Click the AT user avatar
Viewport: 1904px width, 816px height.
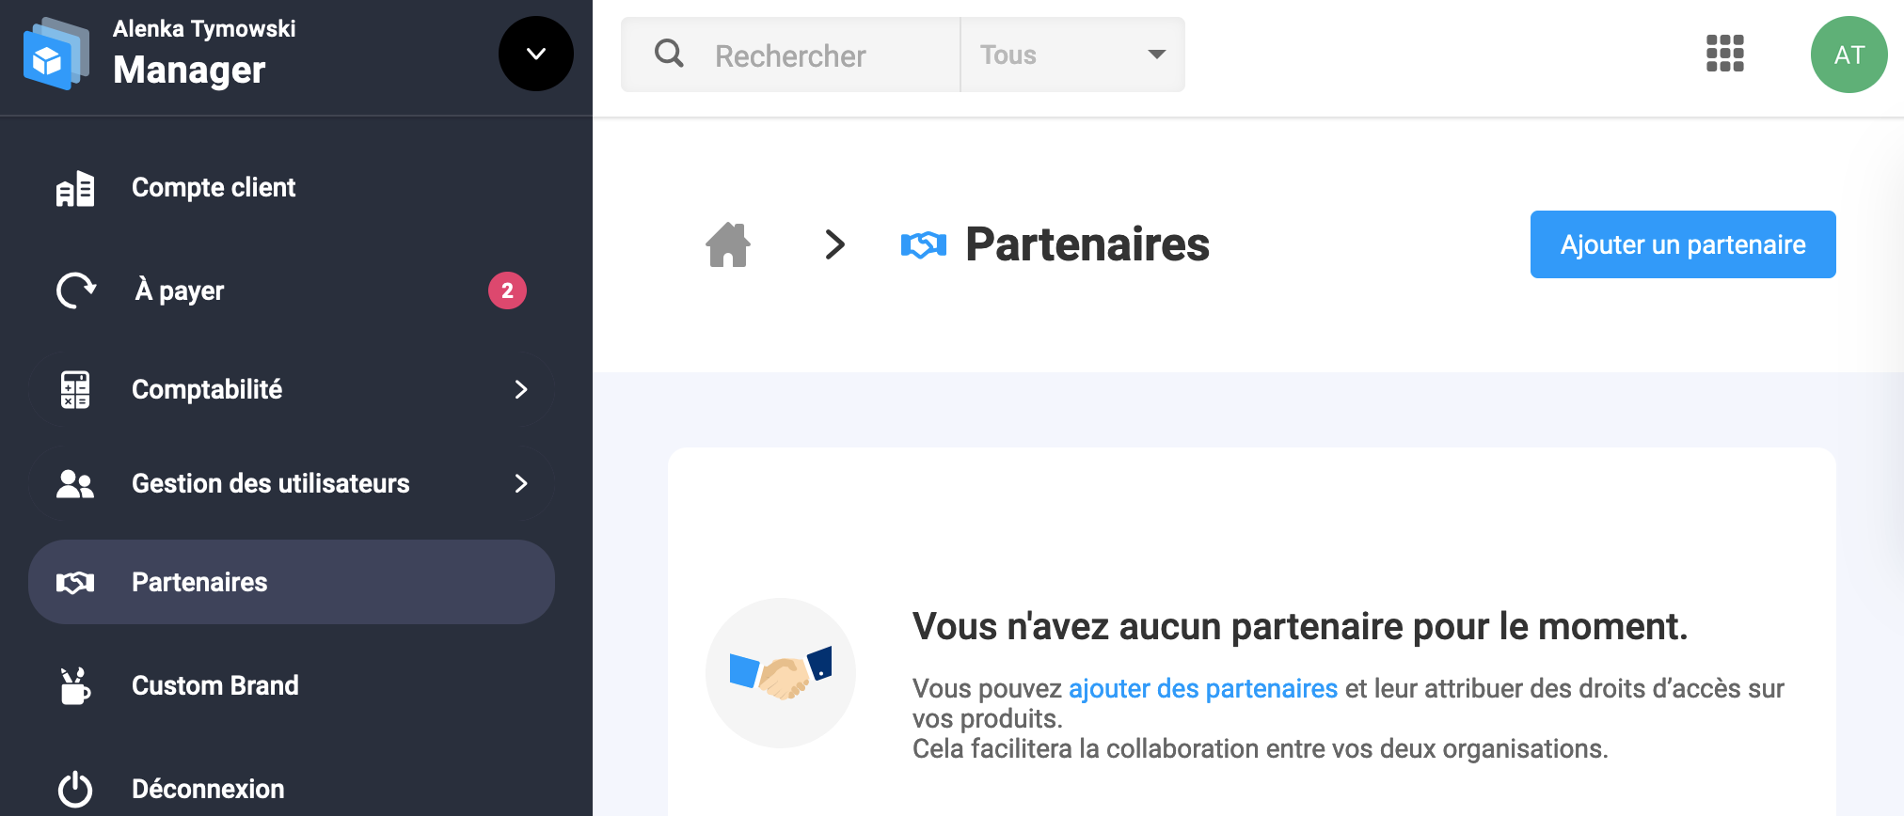coord(1848,55)
